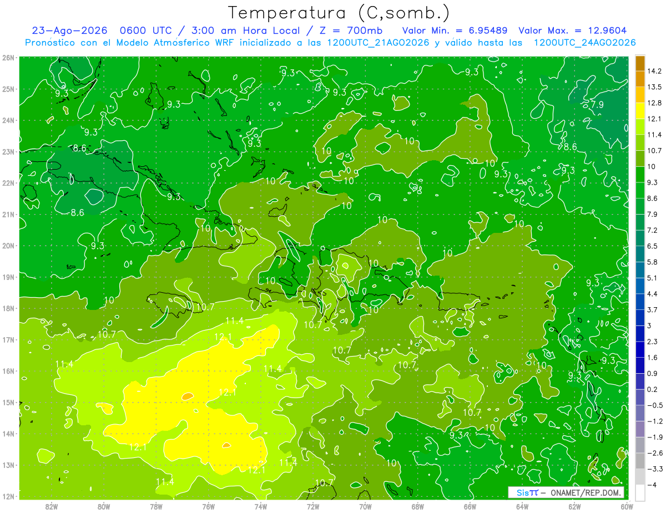Click the '62W' longitude label

pyautogui.click(x=574, y=507)
